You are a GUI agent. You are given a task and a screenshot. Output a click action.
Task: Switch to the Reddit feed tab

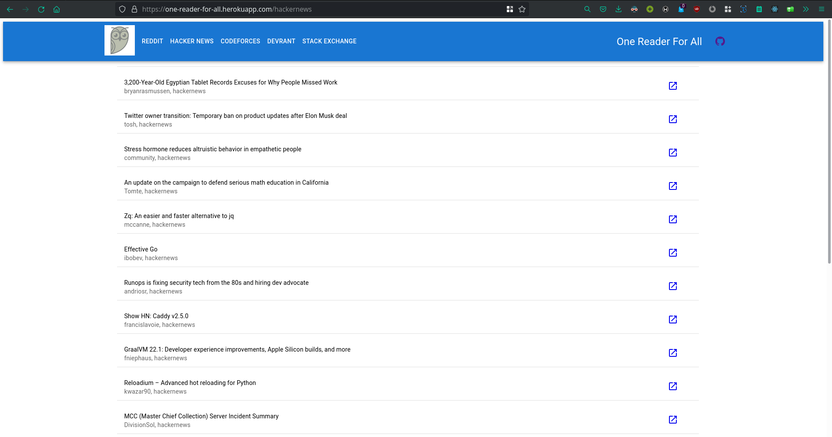click(152, 41)
